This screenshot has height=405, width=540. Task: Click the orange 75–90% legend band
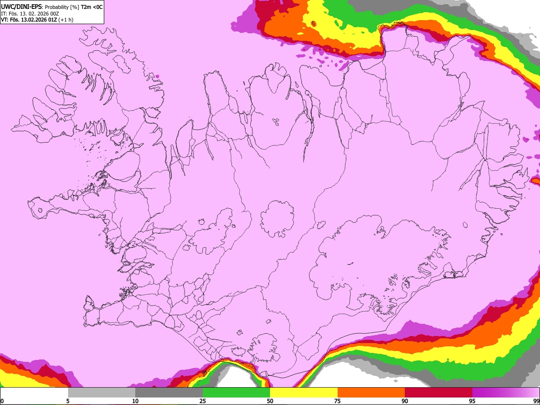[371, 392]
